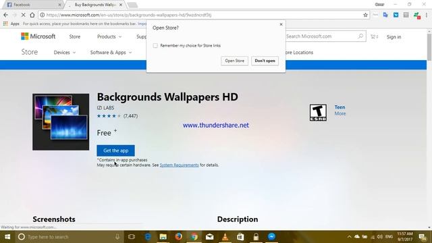Screen dimensions: 432x243
Task: Bookmark this page with star icon
Action: pyautogui.click(x=365, y=15)
